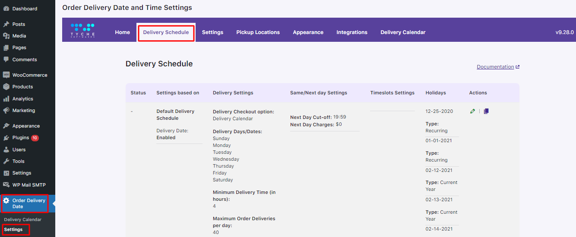Click the plugins update count badge

click(35, 138)
